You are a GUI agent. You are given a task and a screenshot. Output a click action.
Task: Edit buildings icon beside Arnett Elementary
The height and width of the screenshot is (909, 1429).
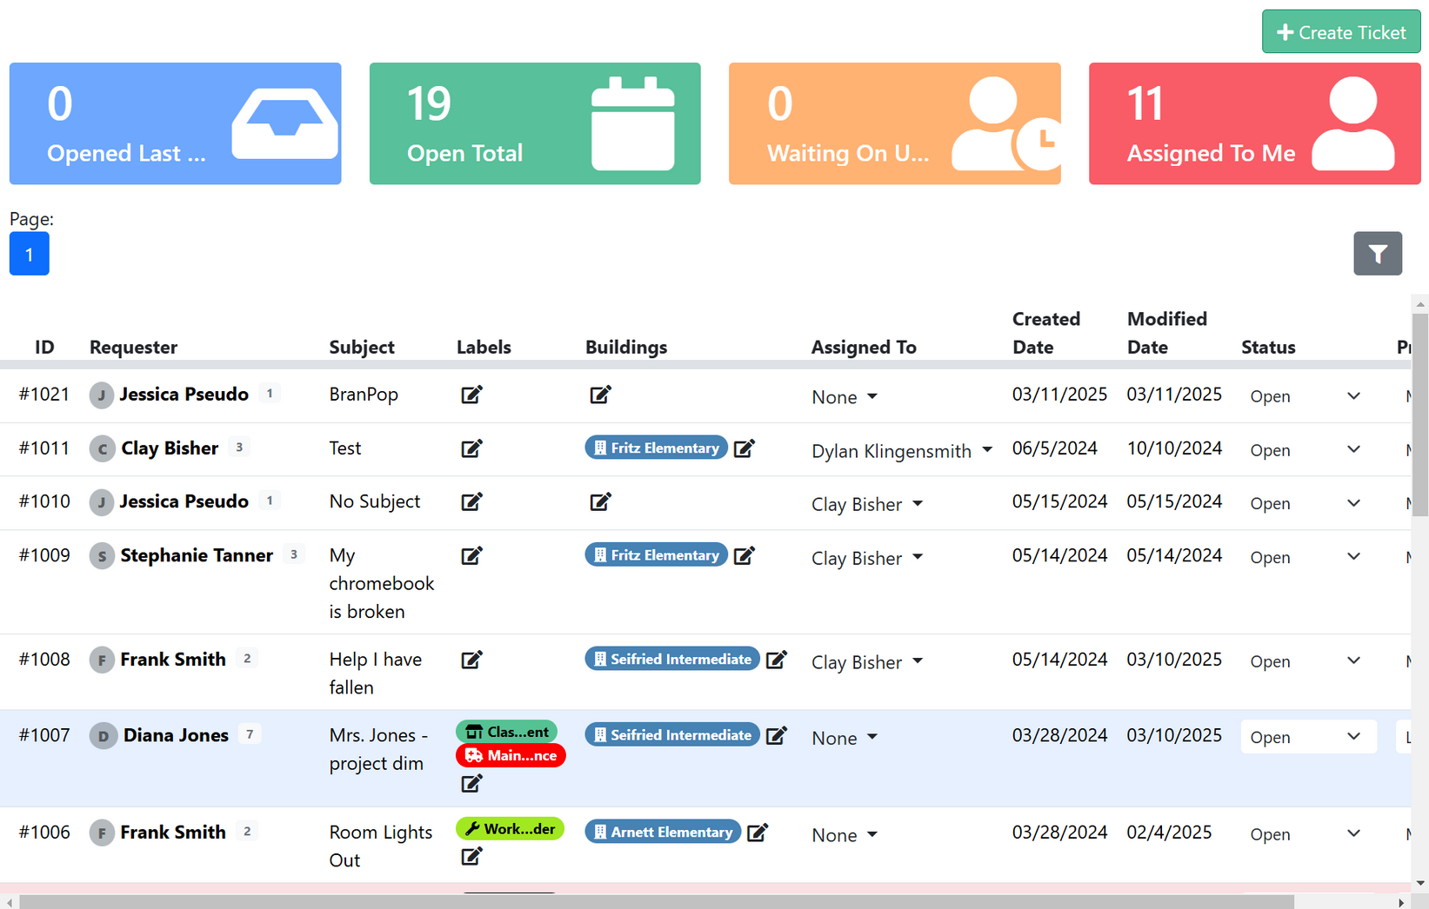(758, 833)
